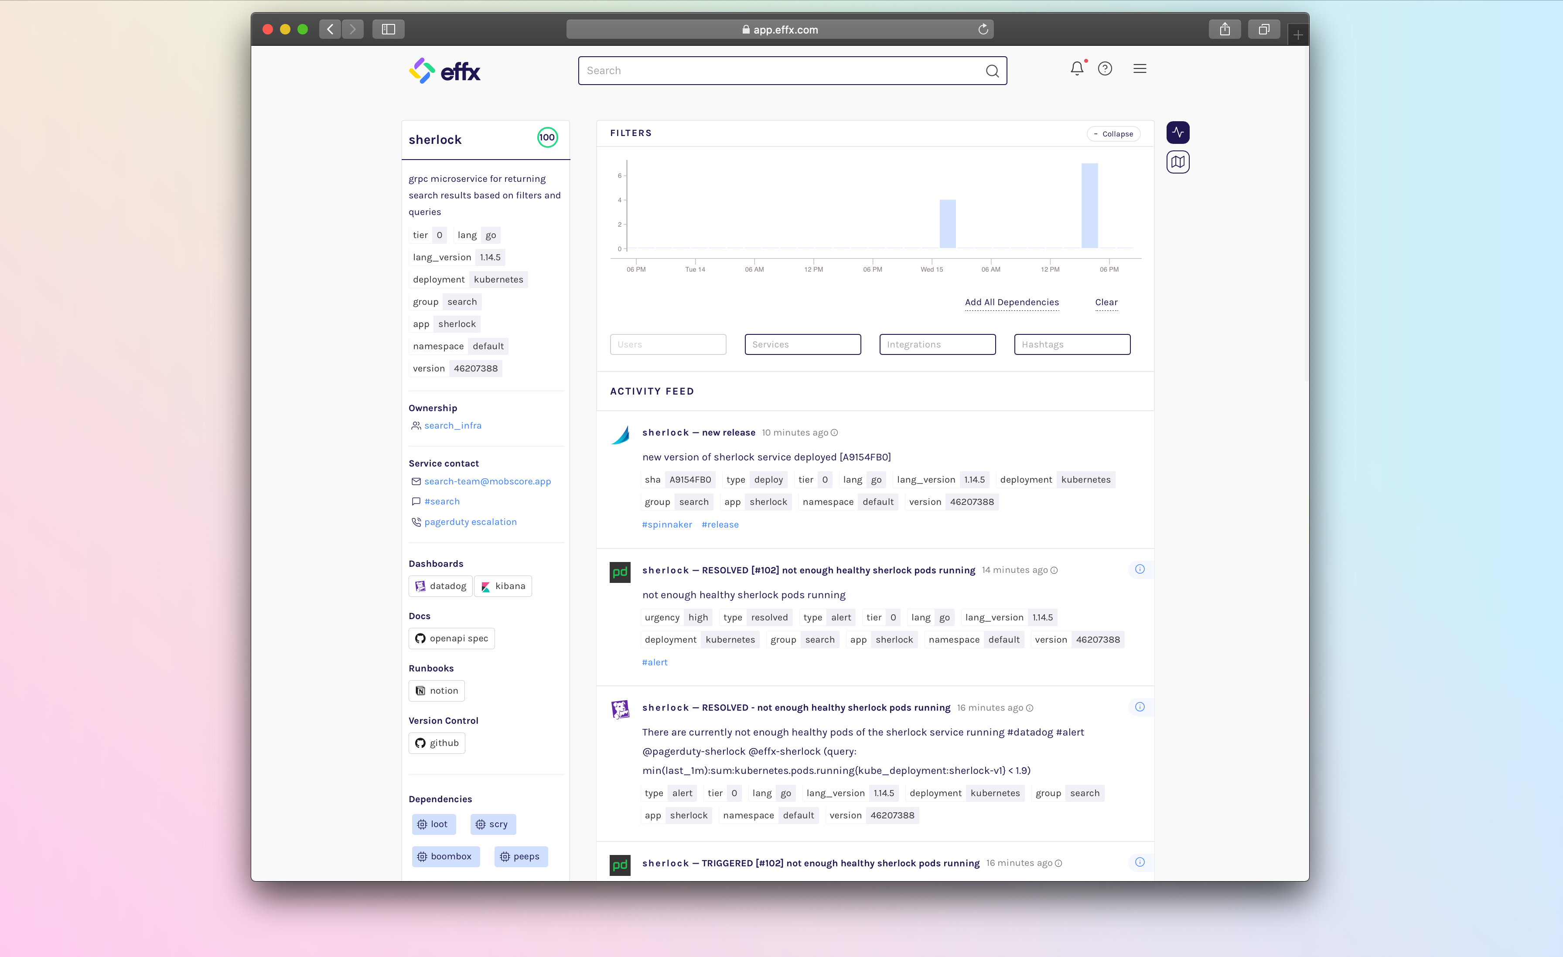Open the help question mark icon
The height and width of the screenshot is (957, 1563).
tap(1105, 68)
